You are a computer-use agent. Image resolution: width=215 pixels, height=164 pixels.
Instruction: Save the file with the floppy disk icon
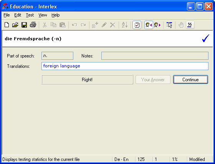point(24,25)
